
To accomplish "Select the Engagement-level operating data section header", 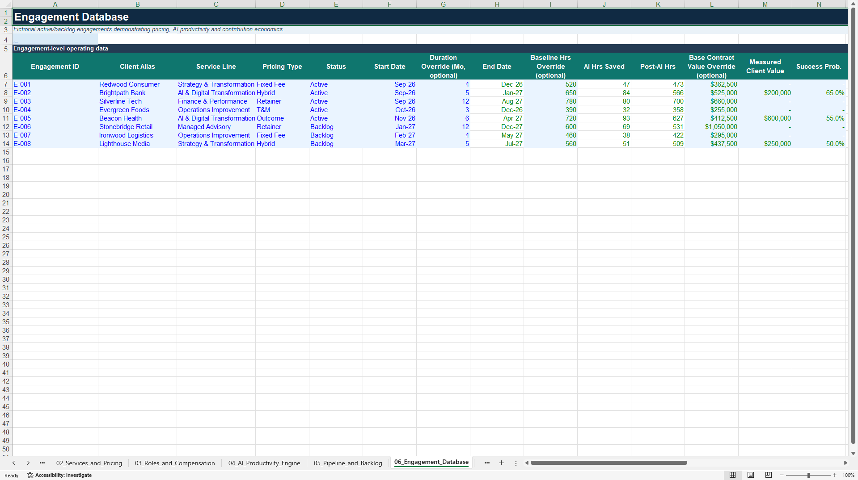I will coord(430,49).
